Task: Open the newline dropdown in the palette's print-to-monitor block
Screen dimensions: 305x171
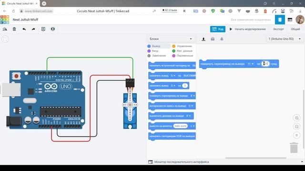Action: point(192,126)
